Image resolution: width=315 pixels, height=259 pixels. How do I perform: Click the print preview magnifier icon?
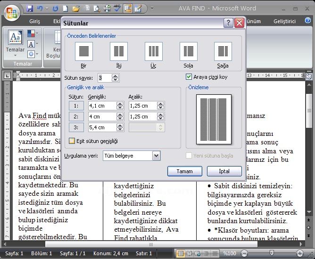97,8
